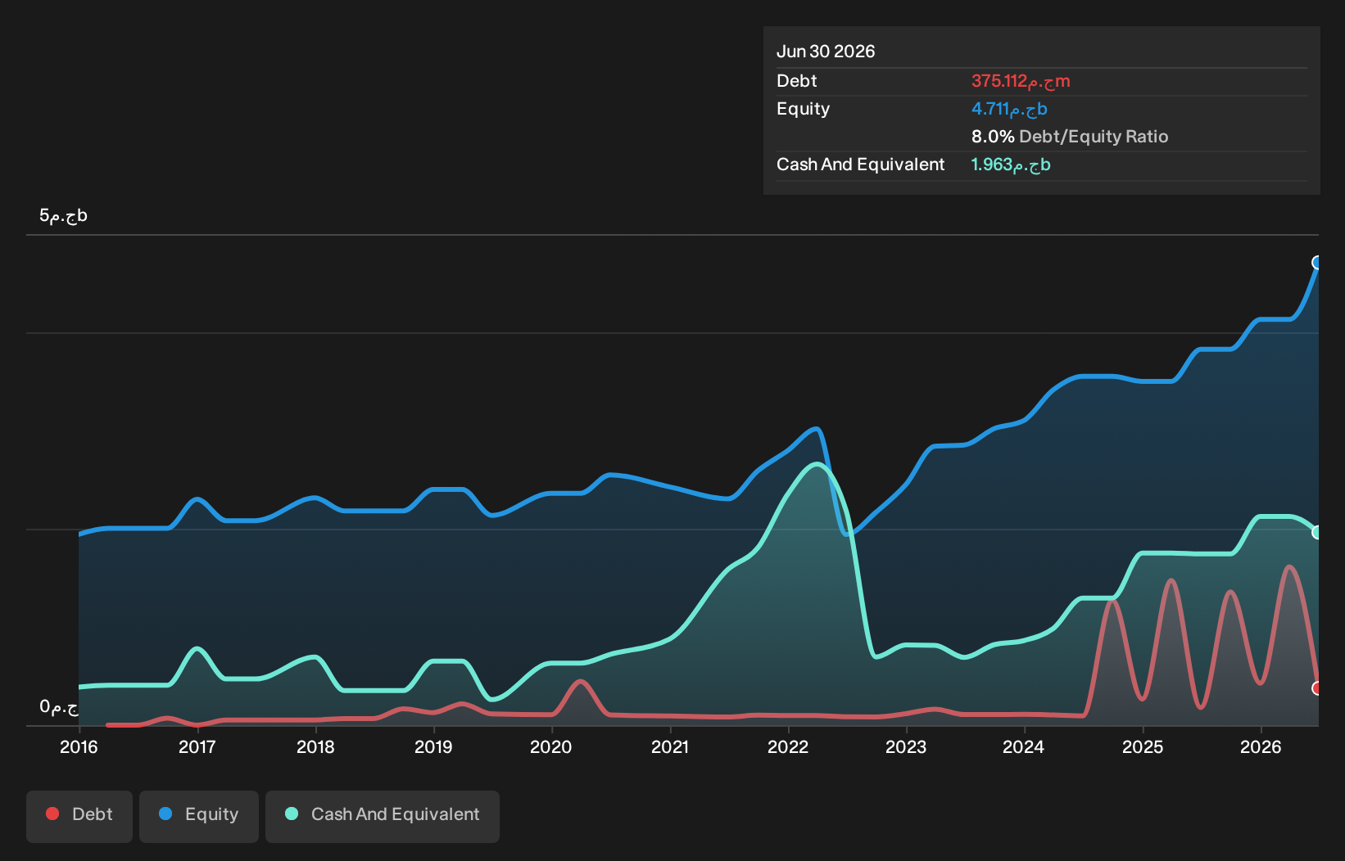The height and width of the screenshot is (861, 1345).
Task: Click the 2019 axis label
Action: [x=433, y=746]
